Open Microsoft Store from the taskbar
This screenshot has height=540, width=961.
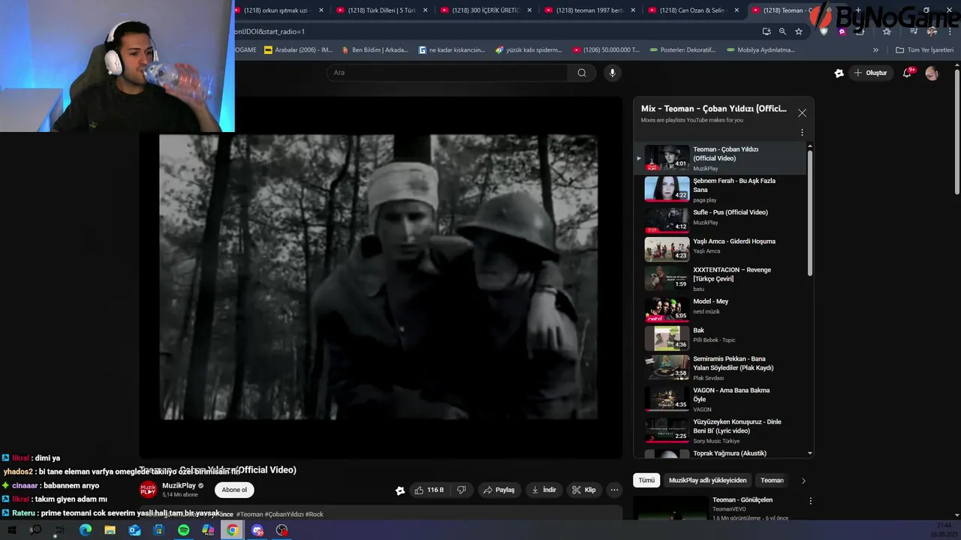[x=158, y=530]
